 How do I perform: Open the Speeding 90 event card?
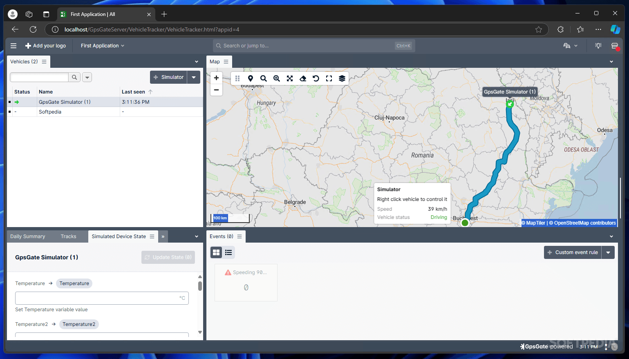click(246, 283)
